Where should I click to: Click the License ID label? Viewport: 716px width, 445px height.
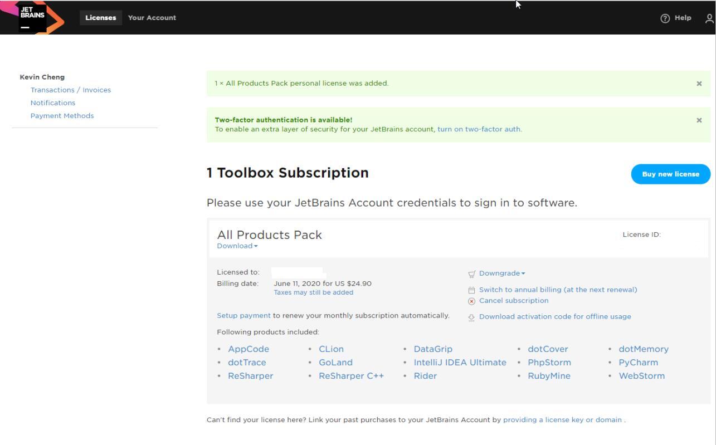click(x=642, y=235)
